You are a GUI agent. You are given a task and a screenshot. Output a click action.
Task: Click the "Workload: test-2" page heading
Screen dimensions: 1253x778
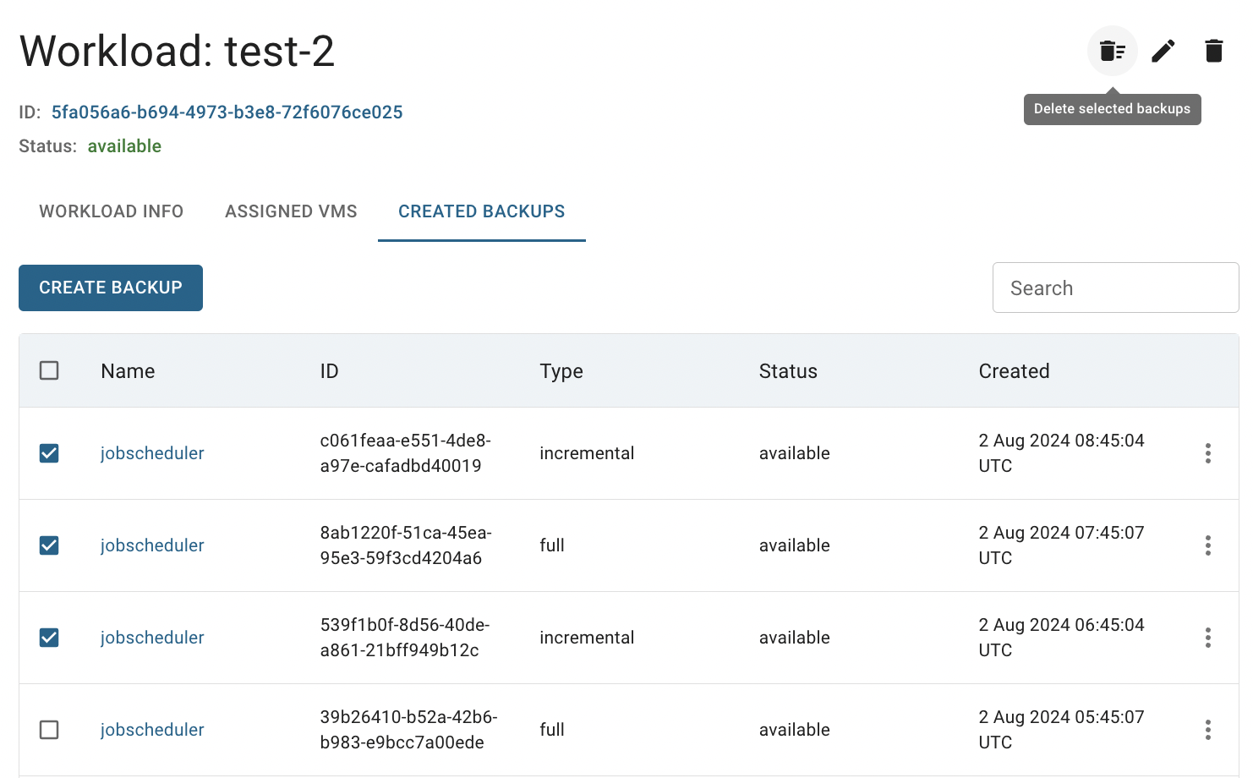tap(177, 51)
